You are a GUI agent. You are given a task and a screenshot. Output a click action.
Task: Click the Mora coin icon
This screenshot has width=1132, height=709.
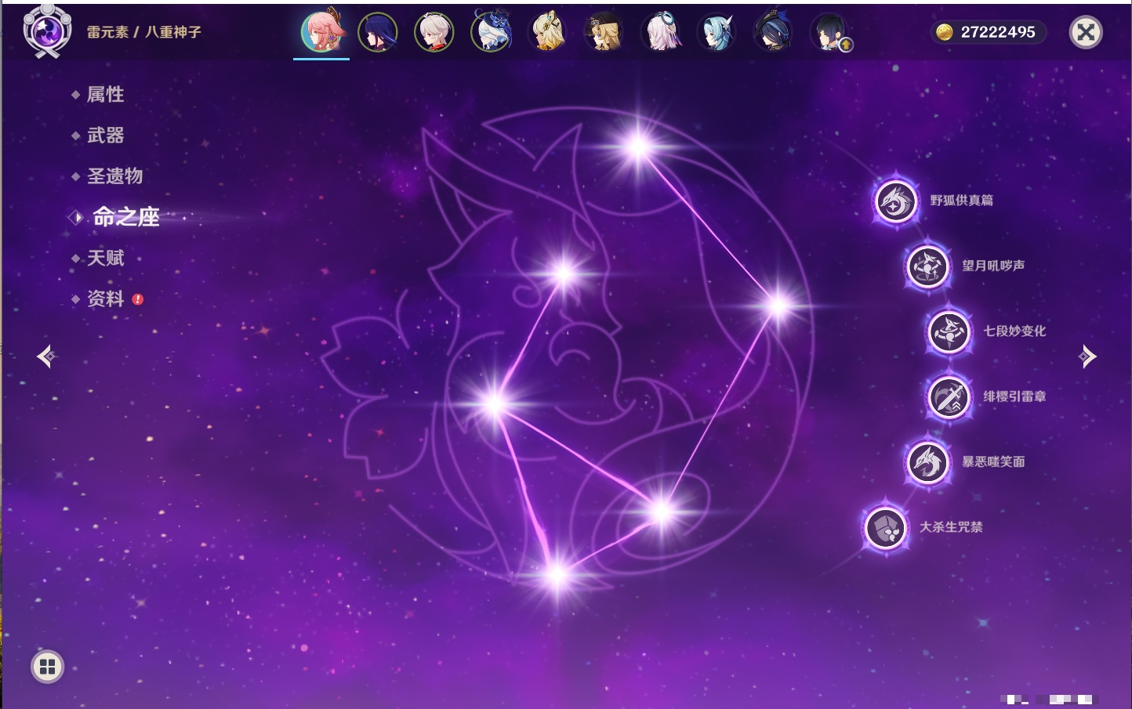945,32
